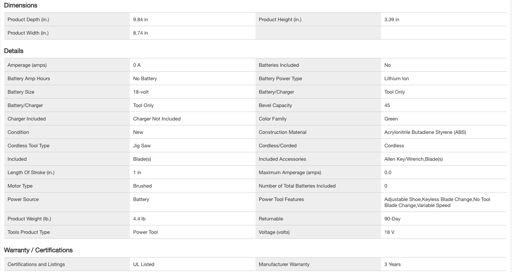Select the Lithium Ion value
512x272 pixels.
(396, 78)
